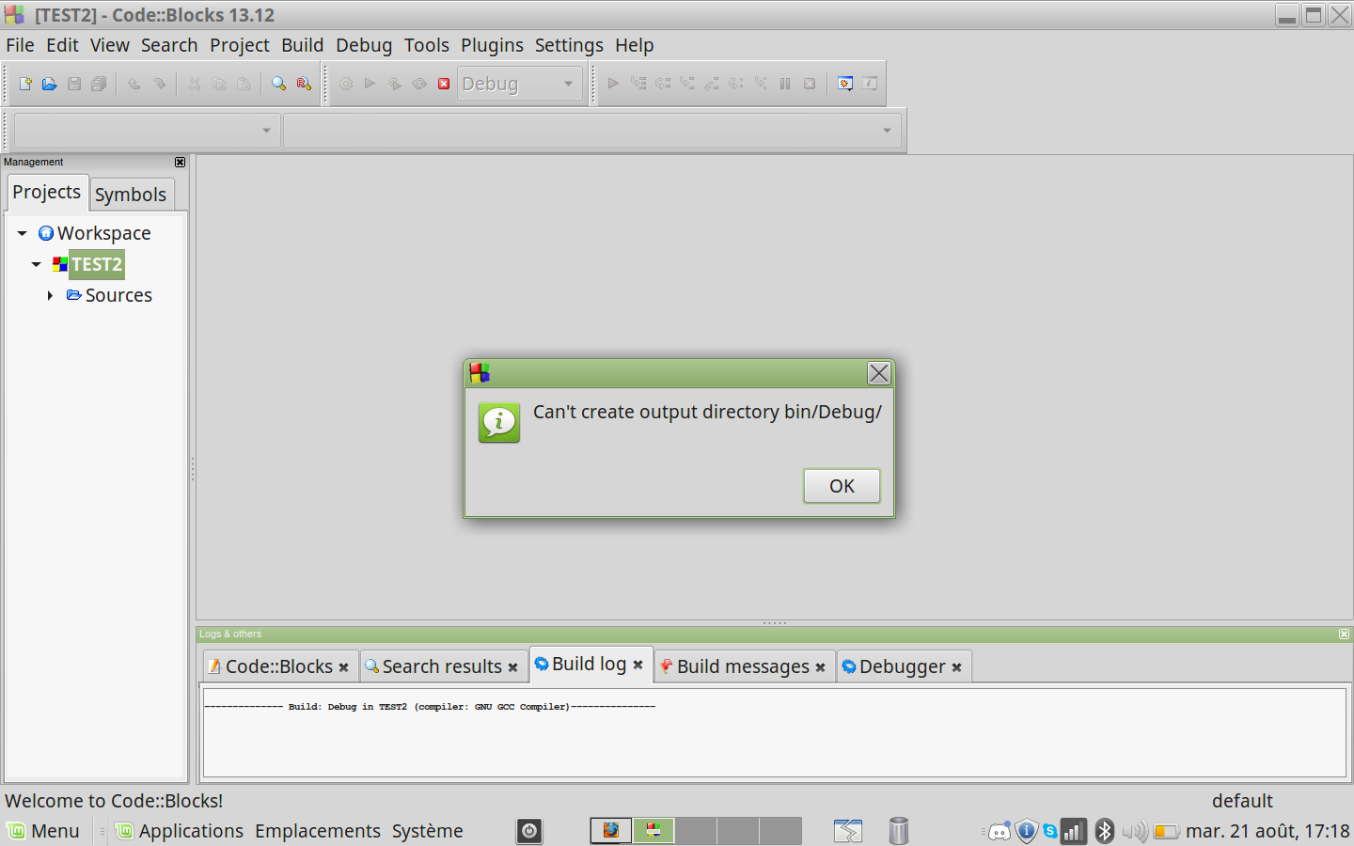The image size is (1354, 846).
Task: Click the Rebuild icon
Action: coord(419,84)
